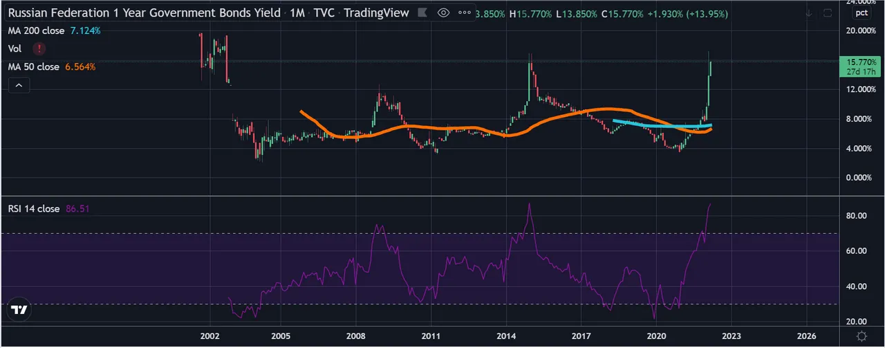This screenshot has height=348, width=885.
Task: Select the MA 200 close indicator legend
Action: click(36, 33)
